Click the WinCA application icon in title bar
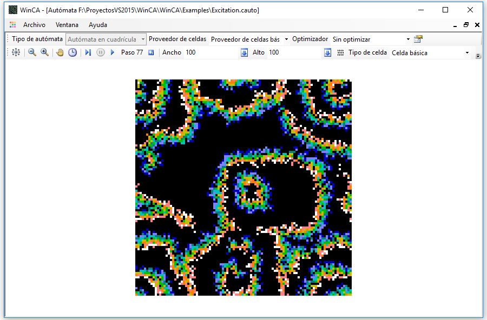 pyautogui.click(x=13, y=10)
